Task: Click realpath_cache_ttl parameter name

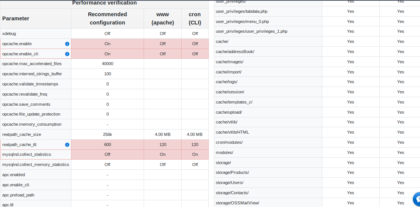Action: coord(19,145)
